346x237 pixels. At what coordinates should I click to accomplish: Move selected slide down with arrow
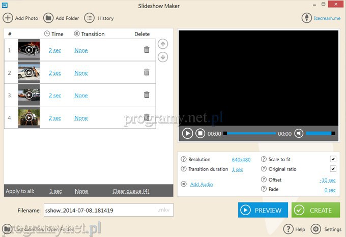click(163, 57)
